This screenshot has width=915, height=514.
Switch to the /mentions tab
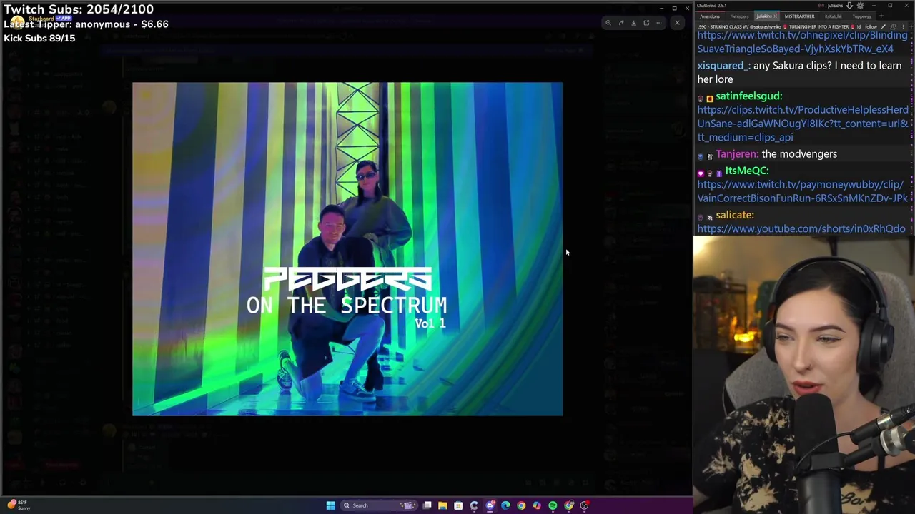click(x=710, y=16)
